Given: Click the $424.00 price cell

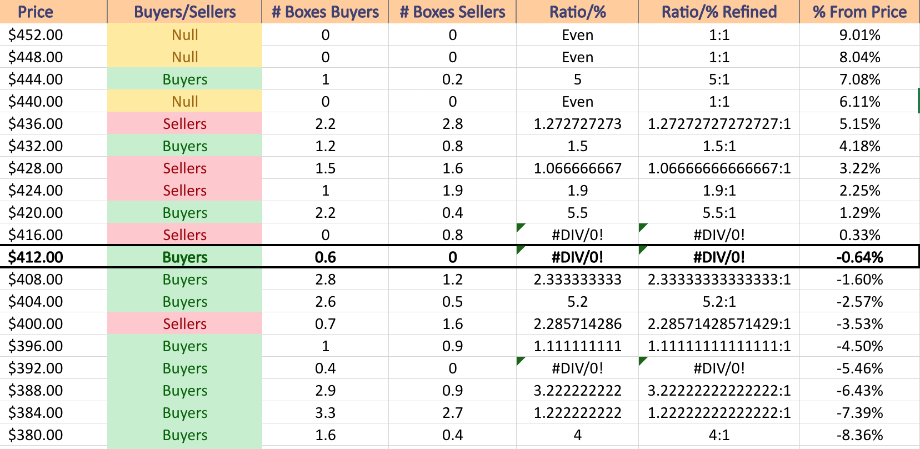Looking at the screenshot, I should click(x=53, y=190).
